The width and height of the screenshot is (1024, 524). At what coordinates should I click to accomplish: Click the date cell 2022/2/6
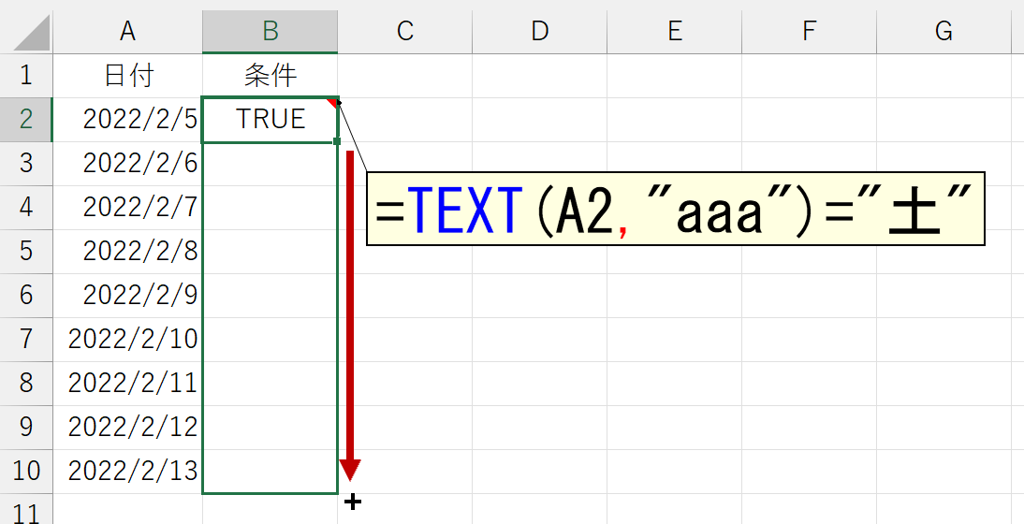[128, 163]
